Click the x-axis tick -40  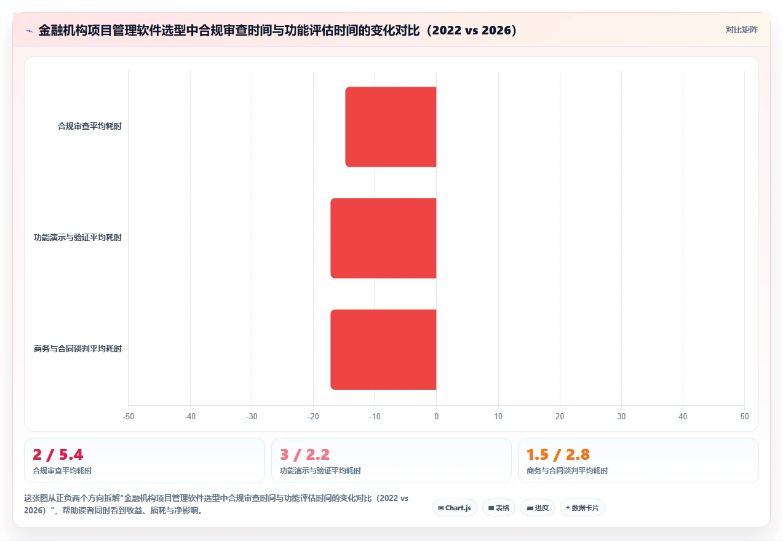tap(190, 417)
